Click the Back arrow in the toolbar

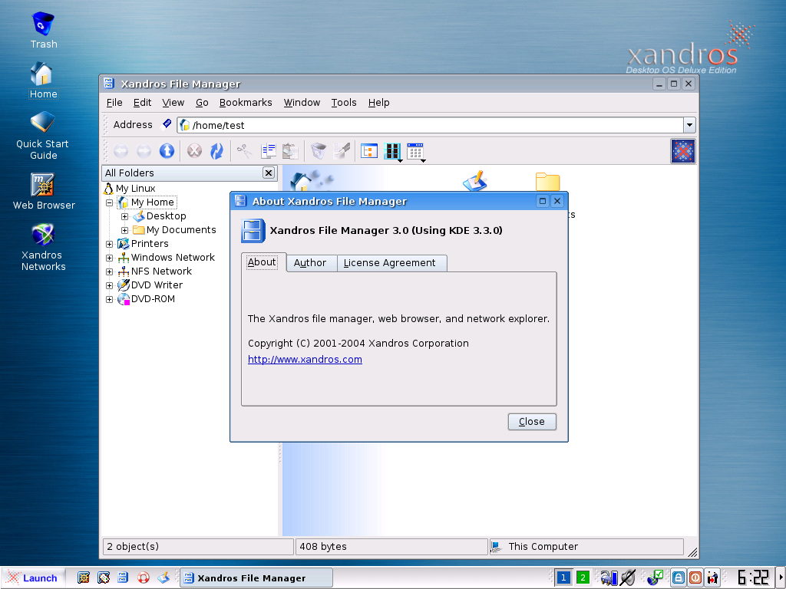(x=121, y=151)
